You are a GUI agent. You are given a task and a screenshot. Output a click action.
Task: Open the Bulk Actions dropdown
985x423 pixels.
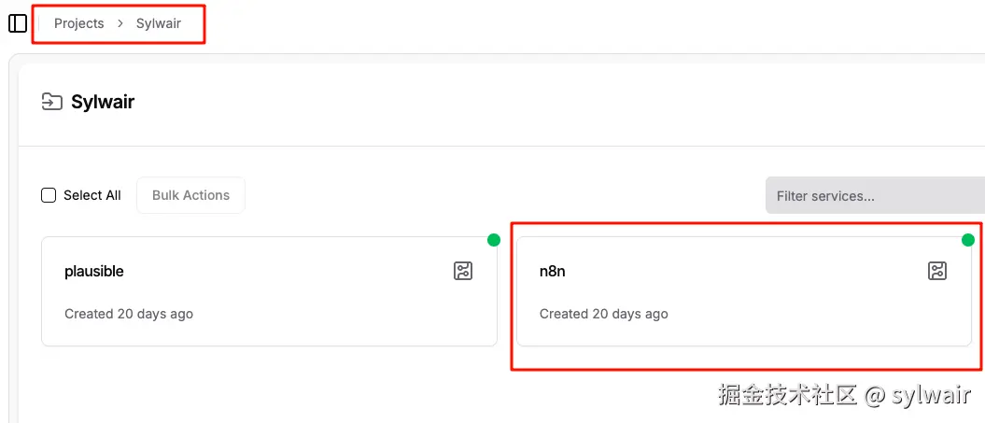[x=190, y=195]
